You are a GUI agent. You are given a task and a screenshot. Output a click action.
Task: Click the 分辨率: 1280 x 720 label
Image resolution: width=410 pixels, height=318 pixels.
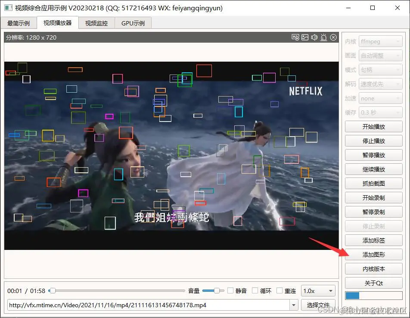point(31,37)
